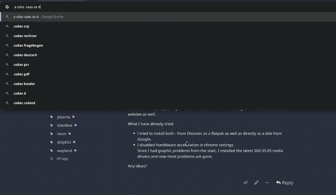Viewport: 336px width, 195px height.
Task: Click the tag icon beside dolphin
Action: tap(52, 142)
